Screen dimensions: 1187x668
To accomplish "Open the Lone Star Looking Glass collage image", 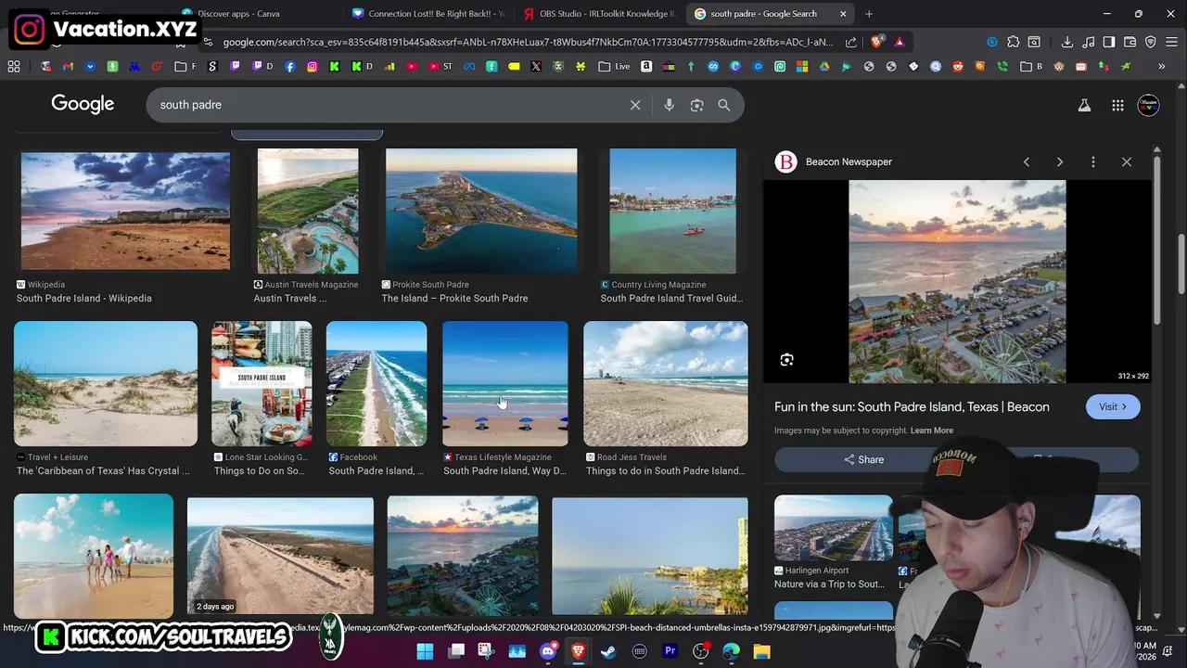I will pos(262,384).
